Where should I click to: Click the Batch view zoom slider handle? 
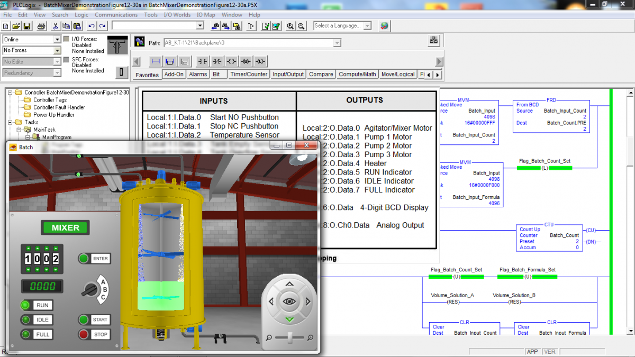pyautogui.click(x=289, y=337)
